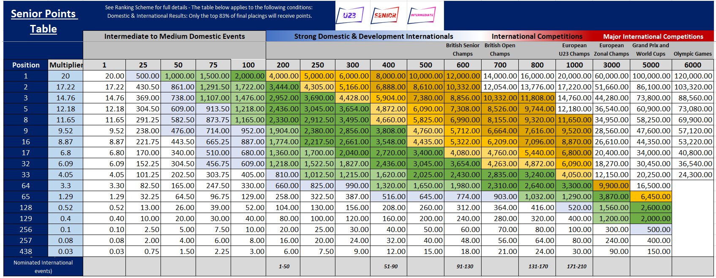716x278 pixels.
Task: Click the Nominated International events label
Action: pyautogui.click(x=43, y=267)
